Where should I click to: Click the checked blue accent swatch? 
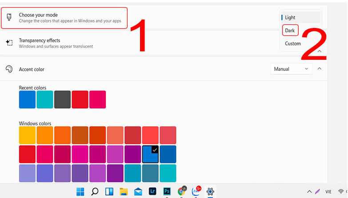tap(150, 154)
